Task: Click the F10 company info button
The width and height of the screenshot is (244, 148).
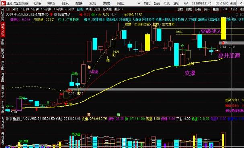Action: (x=225, y=10)
